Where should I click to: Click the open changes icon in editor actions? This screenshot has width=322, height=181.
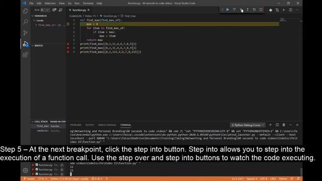pos(277,10)
